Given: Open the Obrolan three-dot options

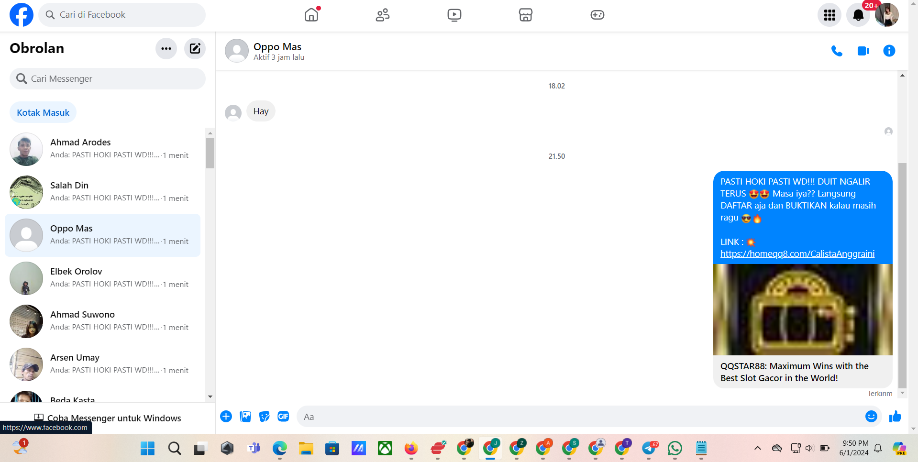Looking at the screenshot, I should pos(166,48).
